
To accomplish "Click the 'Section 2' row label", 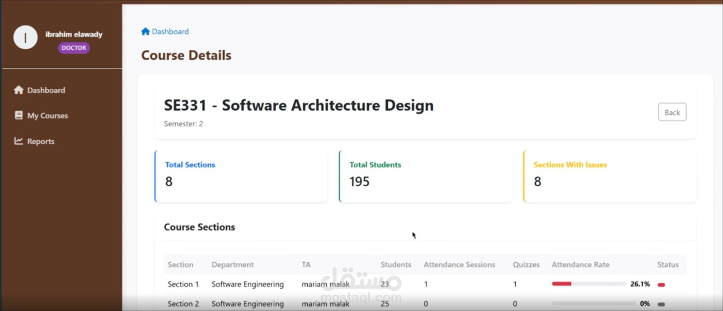I will tap(183, 304).
